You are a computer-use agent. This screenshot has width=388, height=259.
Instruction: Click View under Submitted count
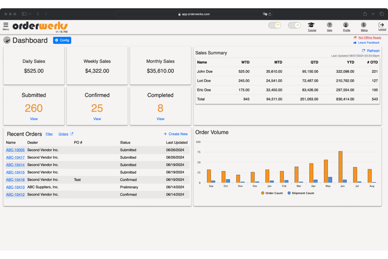pos(34,119)
